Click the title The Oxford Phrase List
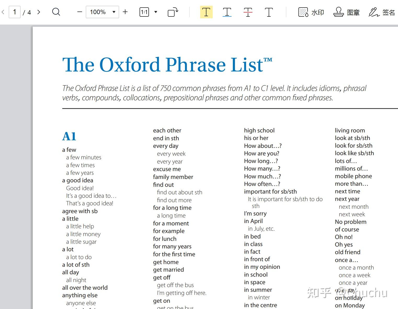The height and width of the screenshot is (309, 398). 167,65
